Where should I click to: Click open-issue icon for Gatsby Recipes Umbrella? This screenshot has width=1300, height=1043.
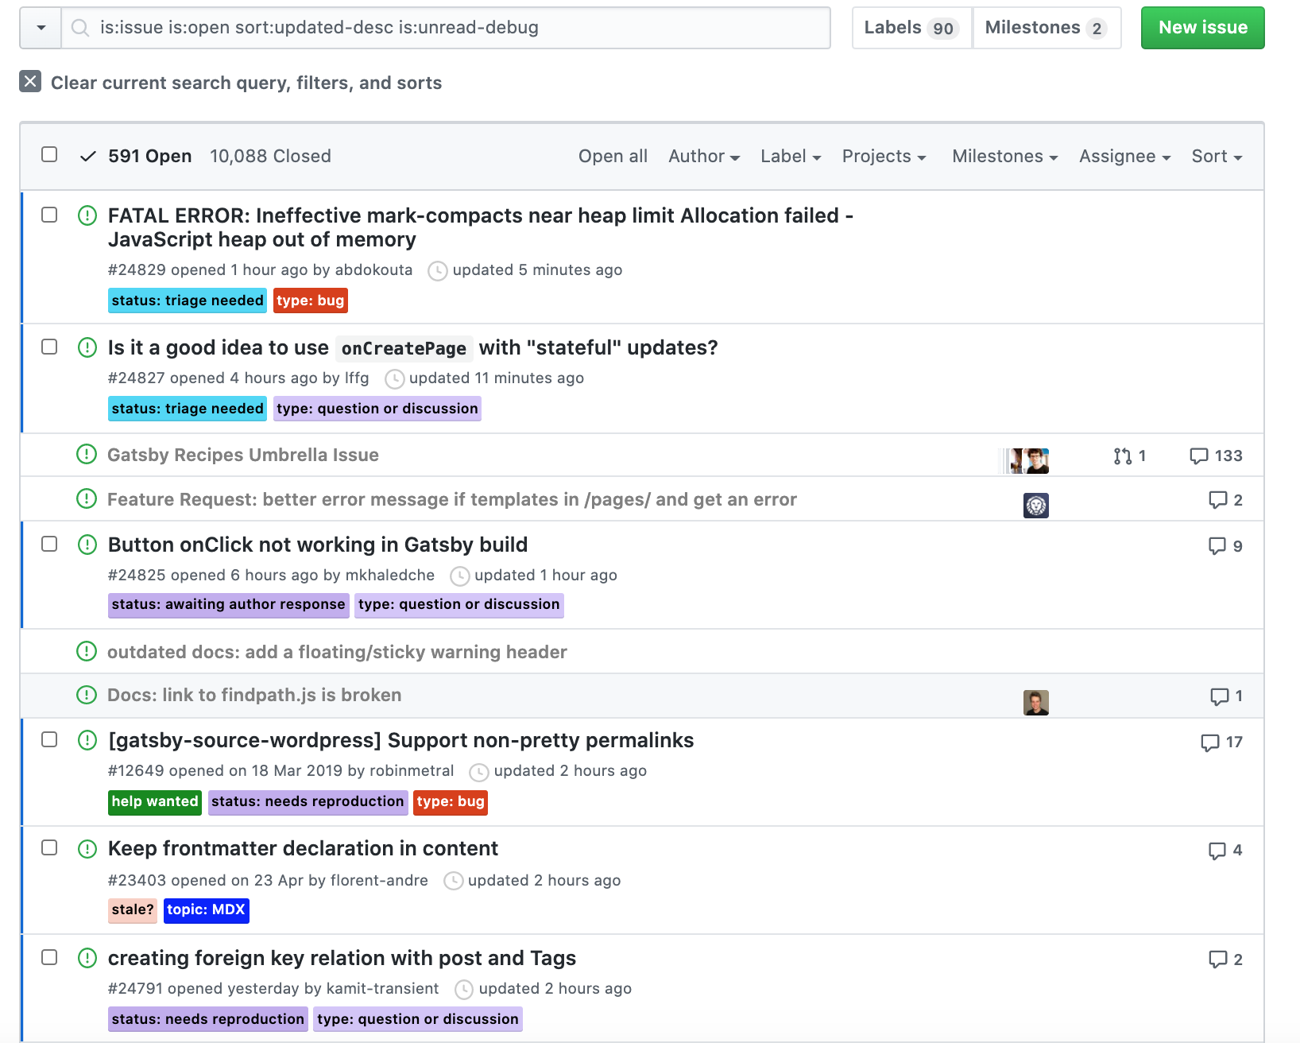point(87,454)
